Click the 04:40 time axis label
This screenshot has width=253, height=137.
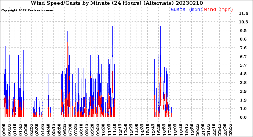[48, 130]
